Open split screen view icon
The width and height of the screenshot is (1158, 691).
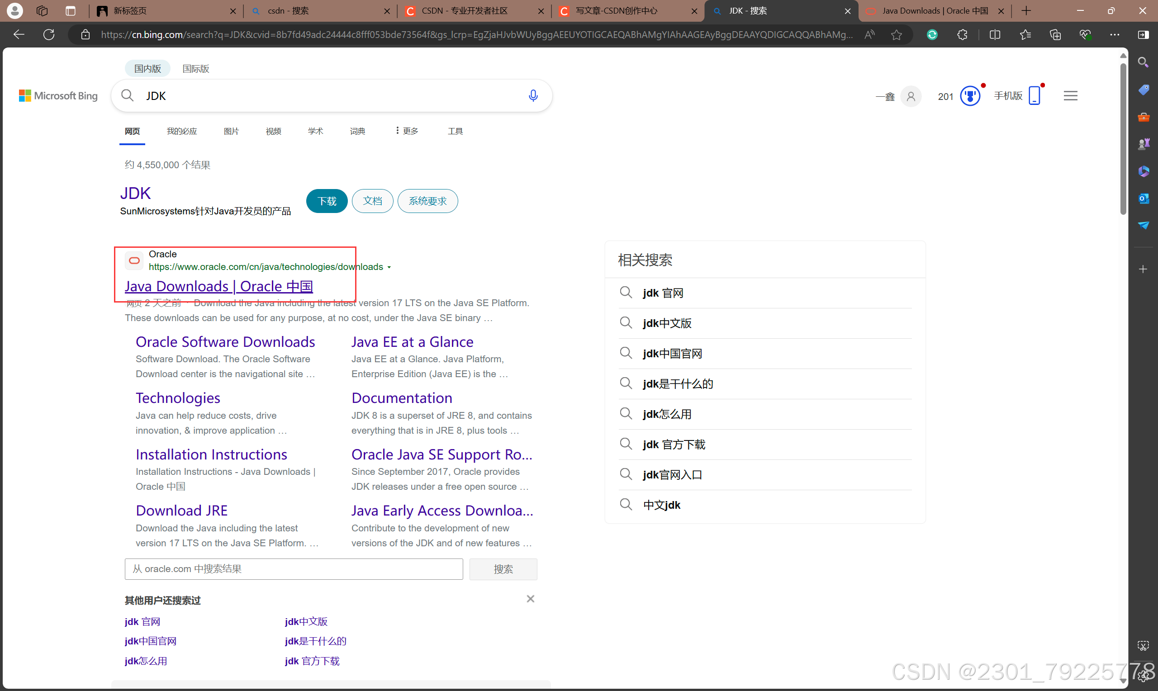point(995,34)
